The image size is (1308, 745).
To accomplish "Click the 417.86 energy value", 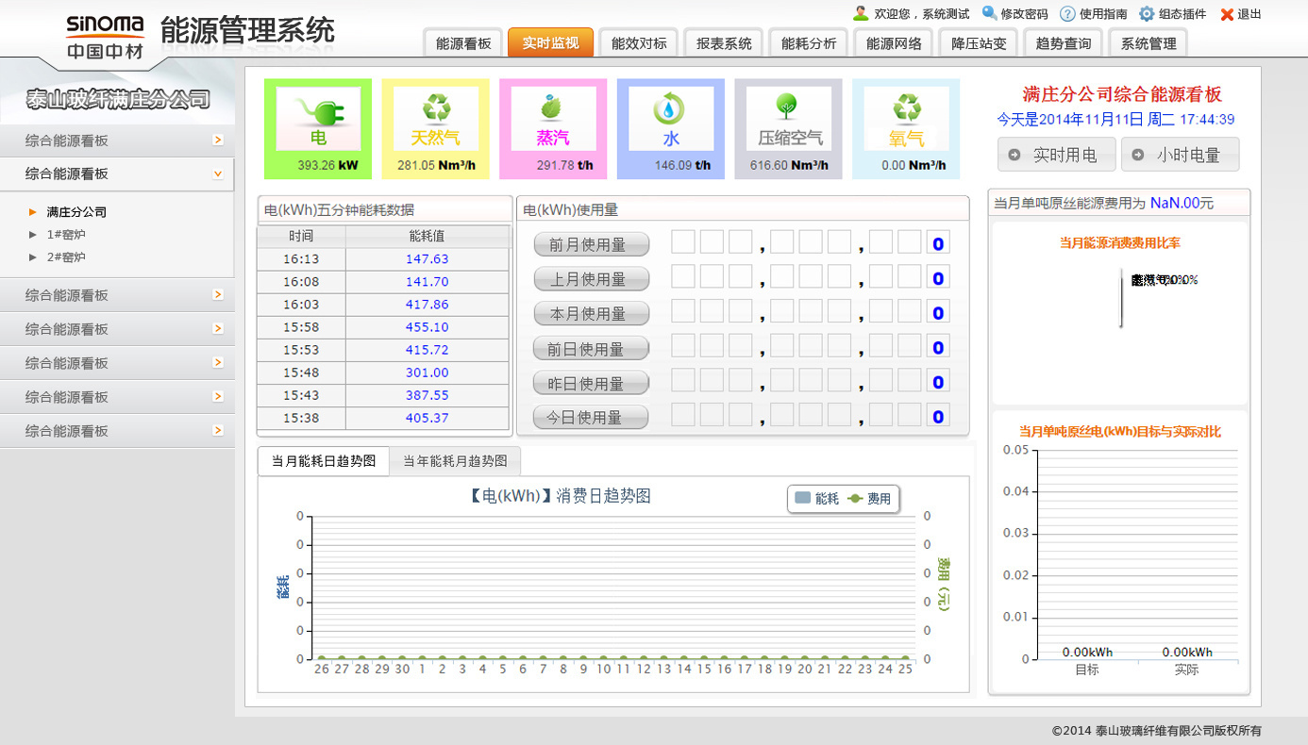I will coord(428,305).
